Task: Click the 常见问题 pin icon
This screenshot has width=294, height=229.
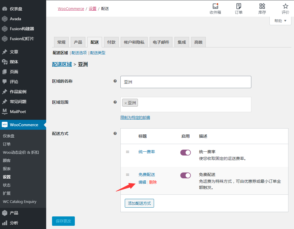Action: (5, 102)
